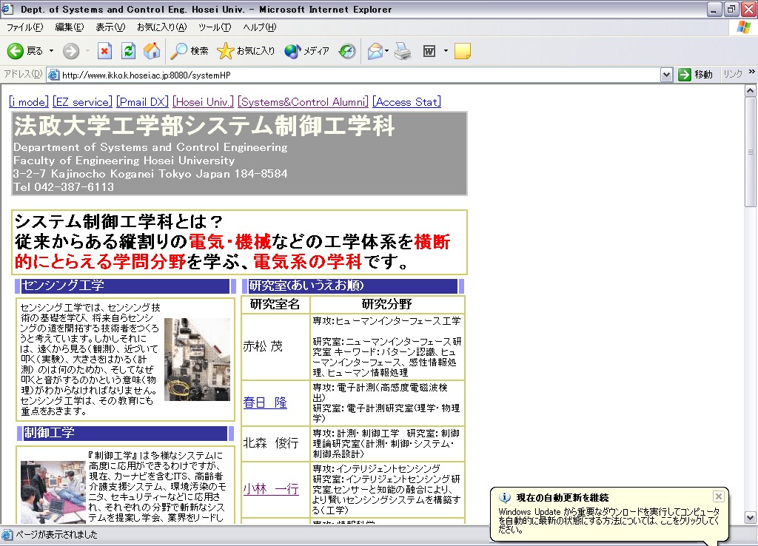Open 小林 一行 lab link
758x546 pixels.
click(271, 489)
